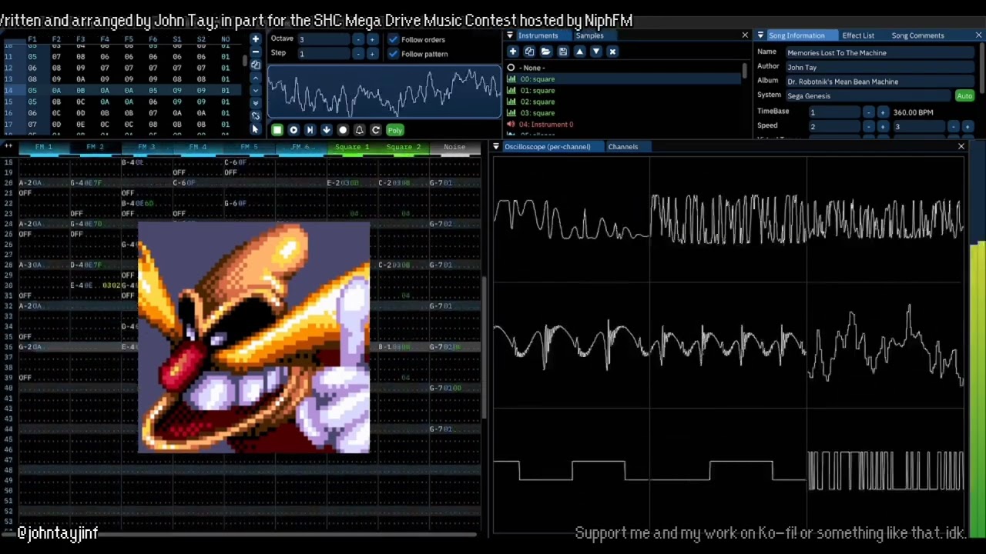The height and width of the screenshot is (554, 986).
Task: Toggle the metronome bell icon
Action: tap(359, 130)
